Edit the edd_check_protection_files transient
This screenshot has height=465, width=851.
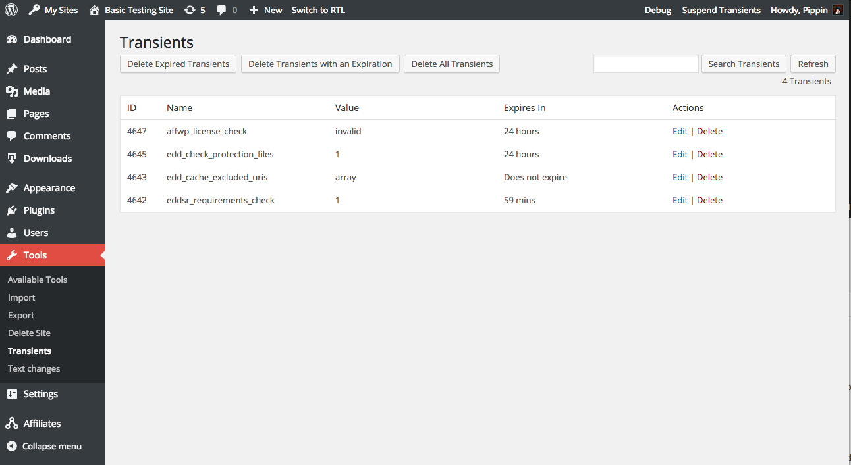pyautogui.click(x=680, y=154)
